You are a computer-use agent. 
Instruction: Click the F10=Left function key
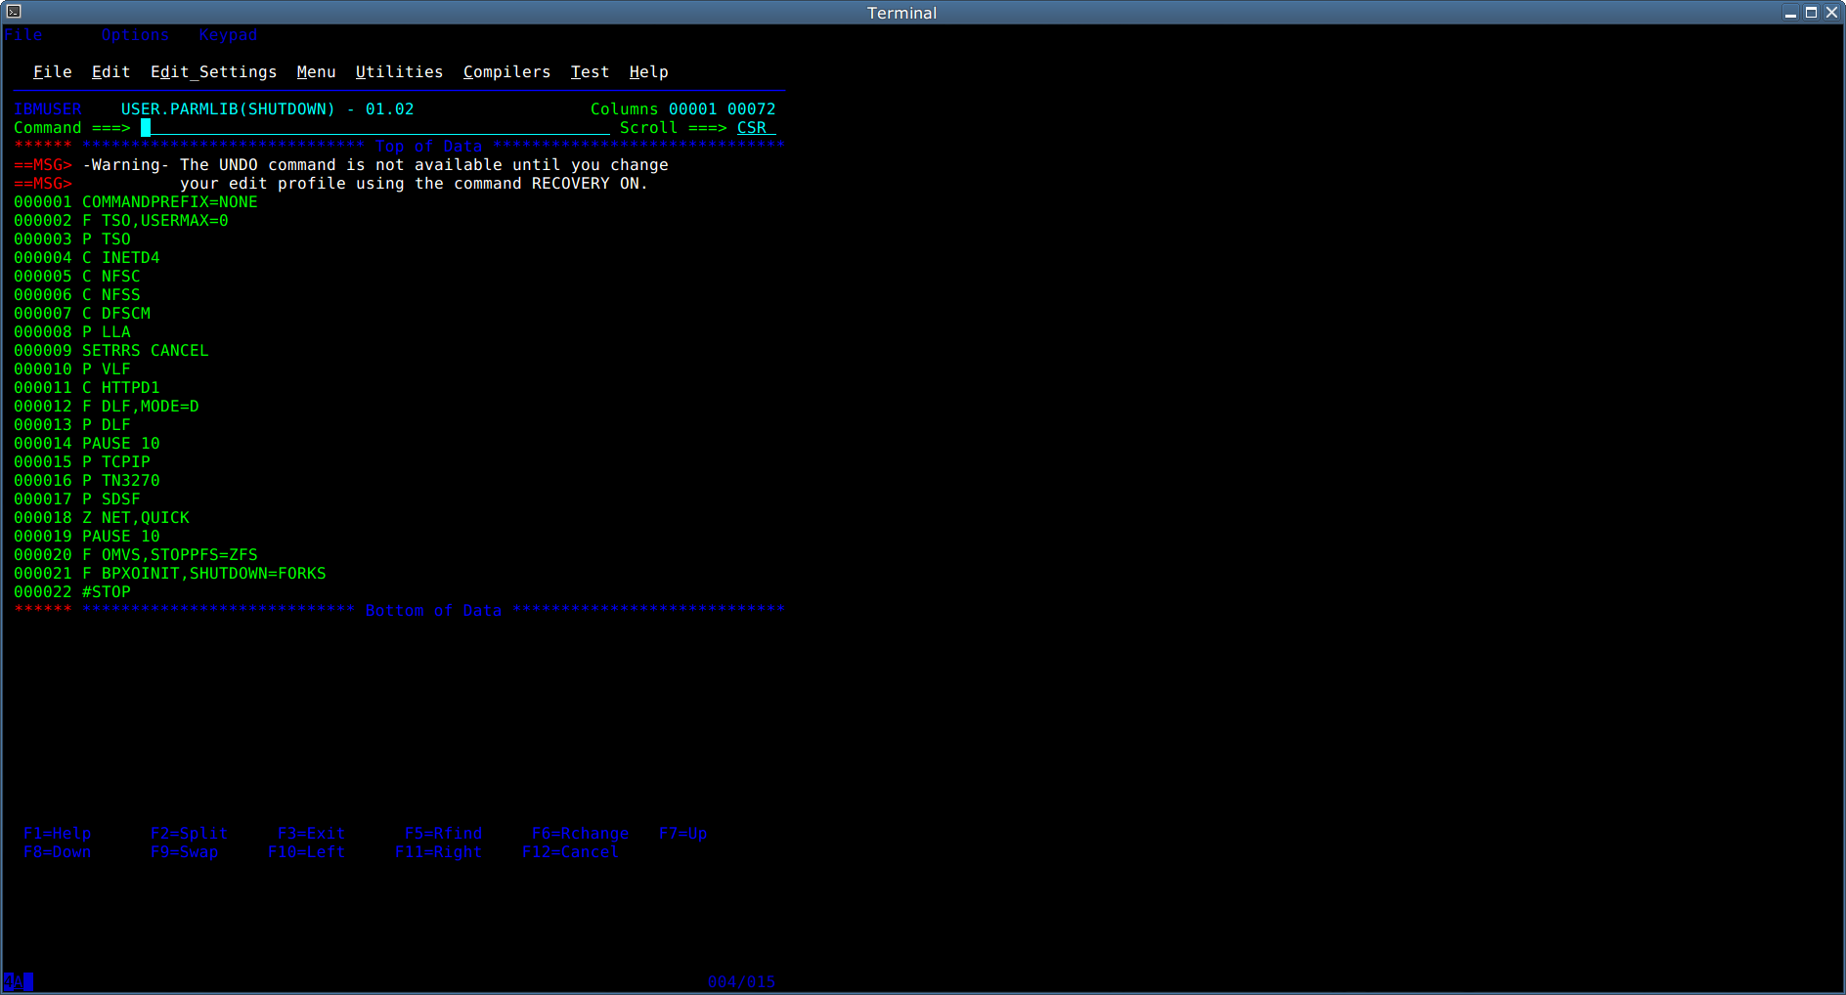306,852
